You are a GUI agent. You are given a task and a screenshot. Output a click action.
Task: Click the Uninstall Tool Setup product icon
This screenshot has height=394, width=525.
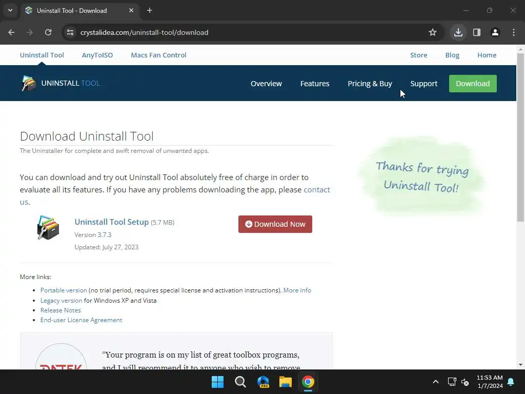point(48,227)
